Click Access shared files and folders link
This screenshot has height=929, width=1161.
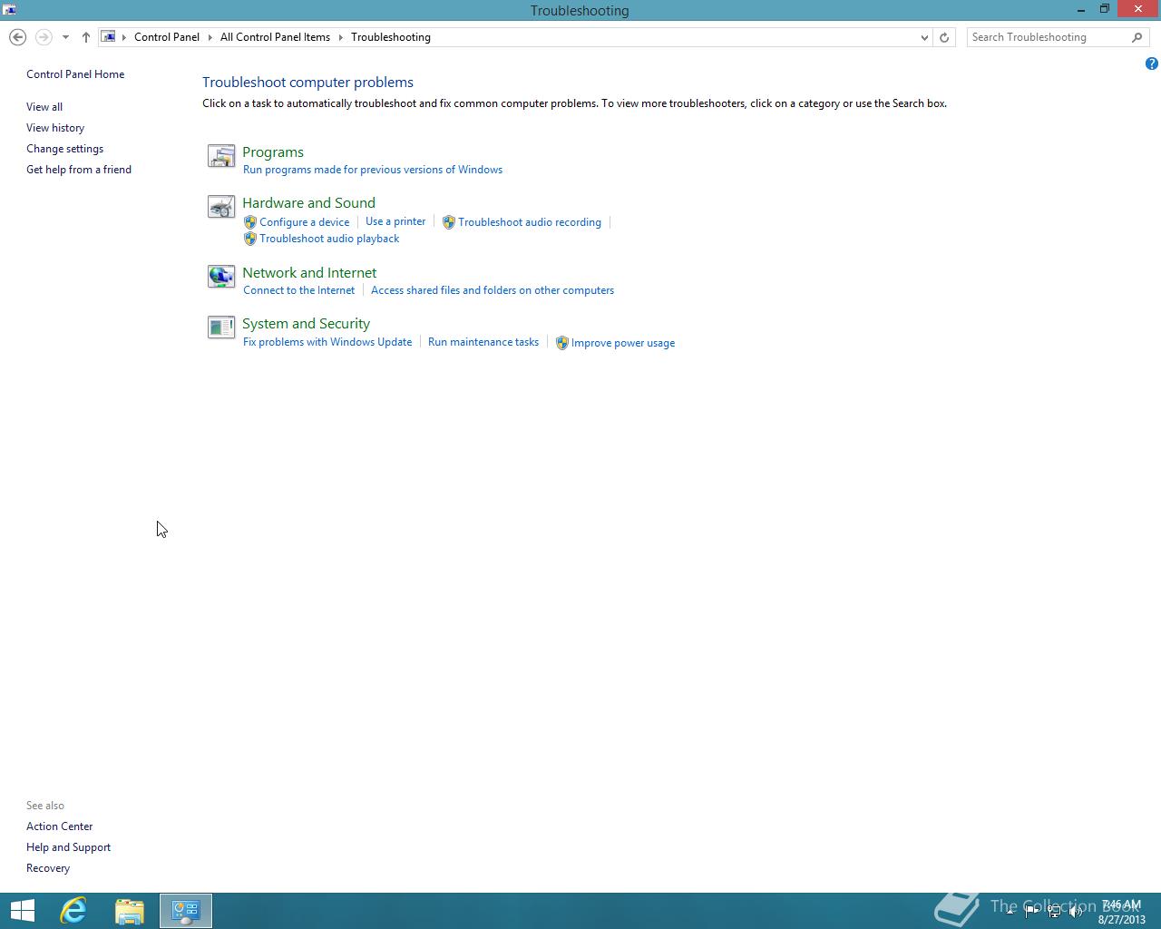click(x=493, y=290)
